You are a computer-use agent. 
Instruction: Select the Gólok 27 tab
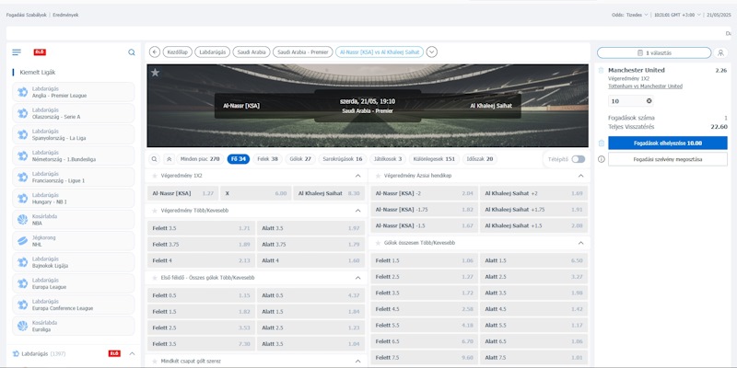300,159
